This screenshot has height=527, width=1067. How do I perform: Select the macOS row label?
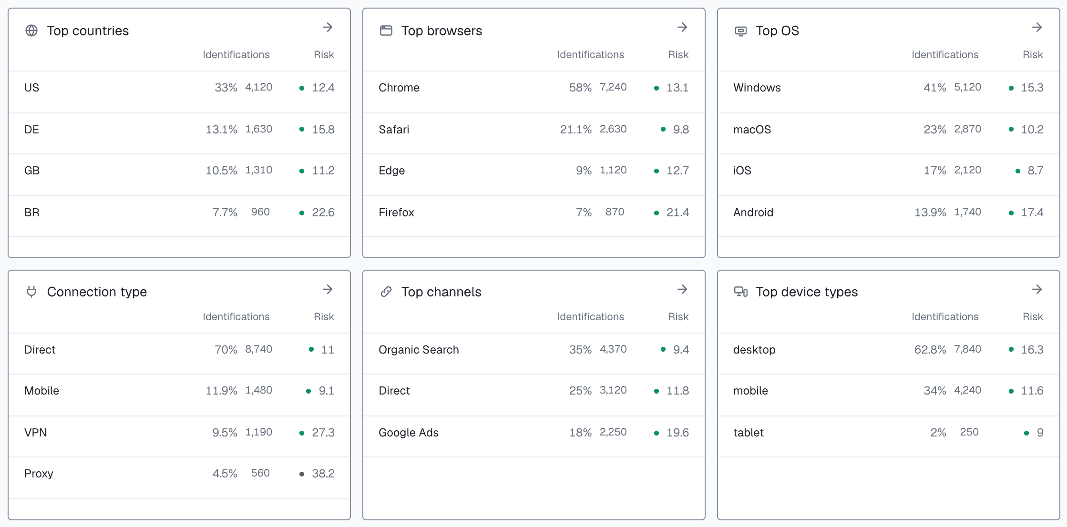pyautogui.click(x=752, y=130)
